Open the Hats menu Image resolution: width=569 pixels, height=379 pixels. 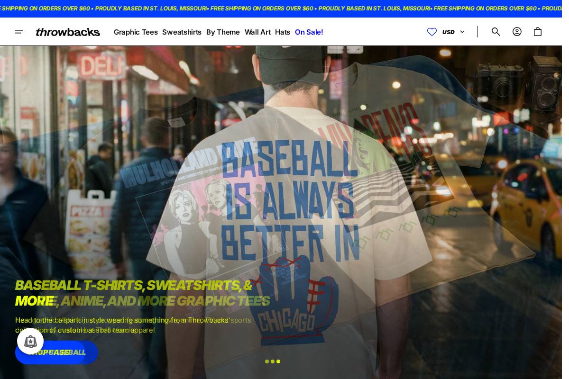pos(283,32)
